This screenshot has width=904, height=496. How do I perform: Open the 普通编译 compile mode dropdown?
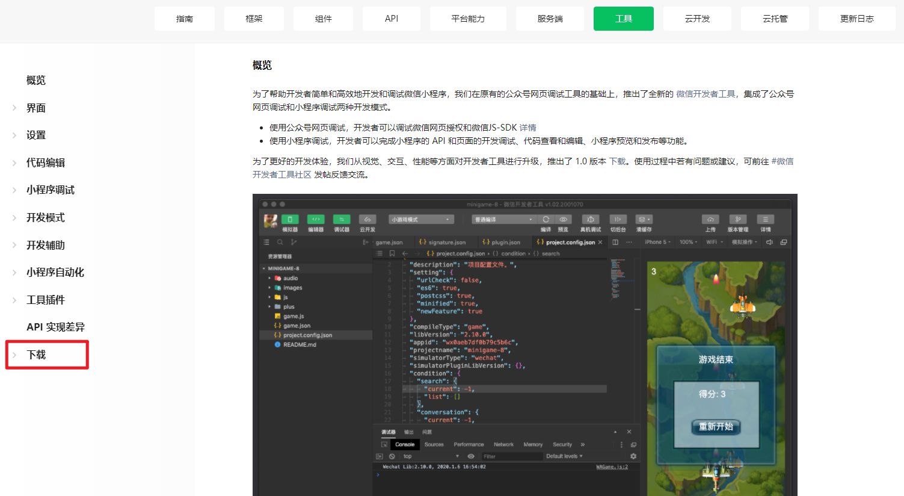tap(503, 219)
